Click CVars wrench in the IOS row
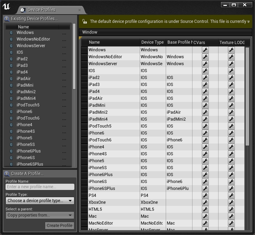Screen dimensions: 255x235 pos(205,71)
